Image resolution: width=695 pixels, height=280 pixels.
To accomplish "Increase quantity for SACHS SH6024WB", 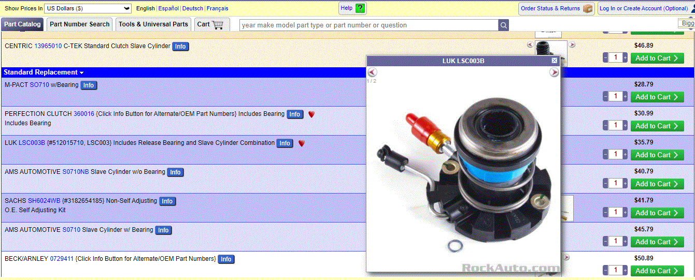I will click(625, 212).
